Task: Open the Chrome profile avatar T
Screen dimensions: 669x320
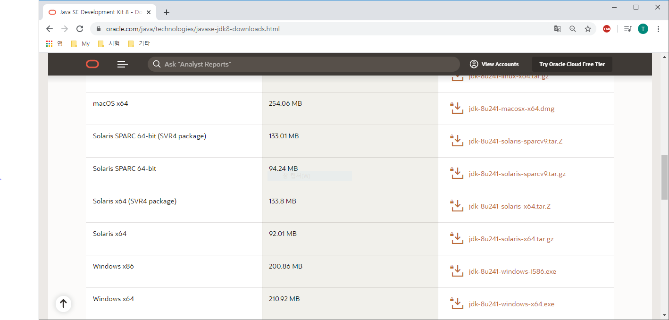Action: [x=643, y=29]
